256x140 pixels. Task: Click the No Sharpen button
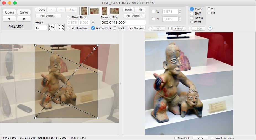tap(136, 28)
